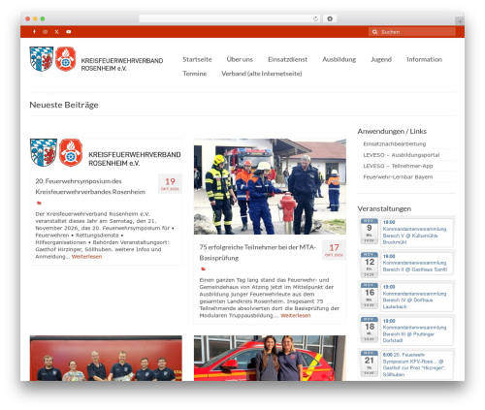Viewport: 485px width, 410px height.
Task: Open the Einsatznachbearbeitung link
Action: coord(395,144)
